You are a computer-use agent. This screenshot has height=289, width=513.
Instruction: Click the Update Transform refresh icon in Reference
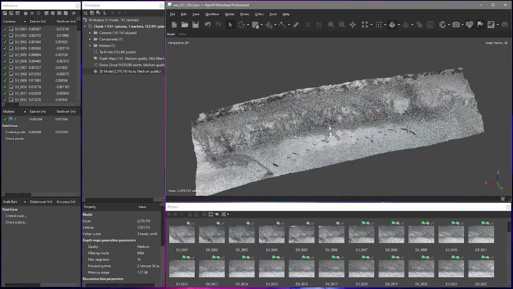(38, 13)
